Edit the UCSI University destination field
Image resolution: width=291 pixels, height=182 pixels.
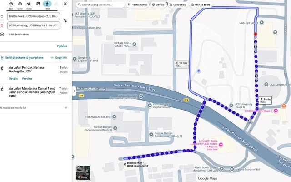tap(34, 25)
